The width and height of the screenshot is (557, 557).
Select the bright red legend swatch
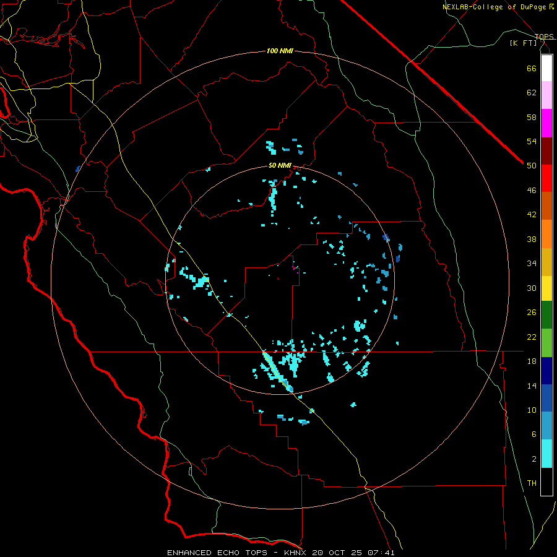546,178
